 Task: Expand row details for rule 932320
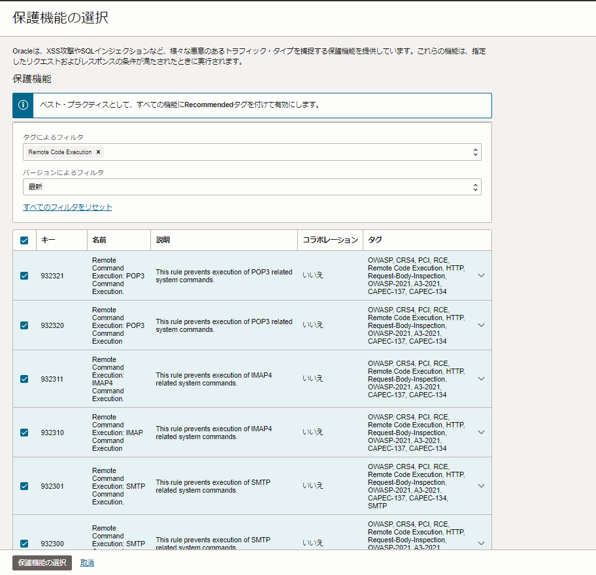pos(481,325)
